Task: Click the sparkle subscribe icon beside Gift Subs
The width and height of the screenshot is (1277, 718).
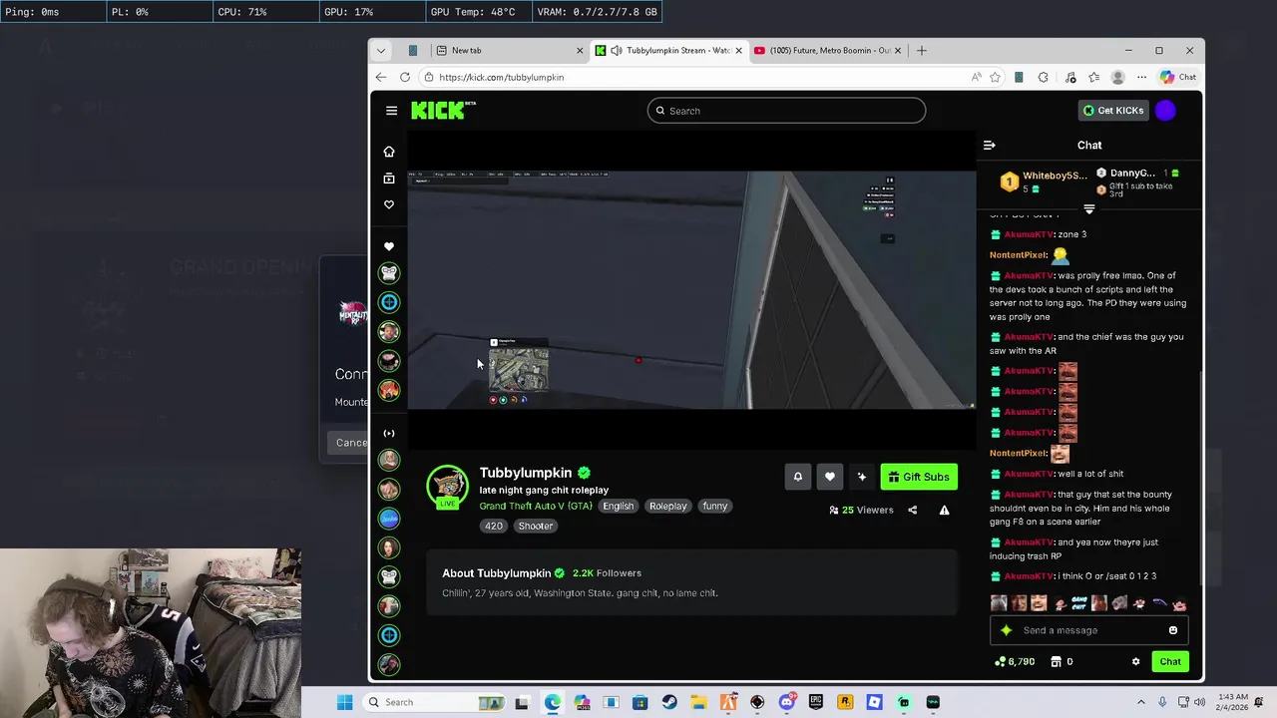Action: click(x=861, y=477)
